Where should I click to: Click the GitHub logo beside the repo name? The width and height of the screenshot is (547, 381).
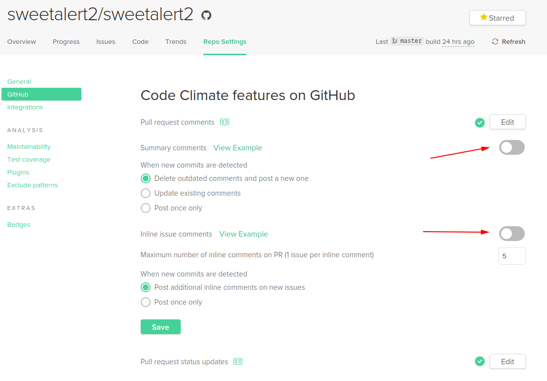[x=206, y=14]
